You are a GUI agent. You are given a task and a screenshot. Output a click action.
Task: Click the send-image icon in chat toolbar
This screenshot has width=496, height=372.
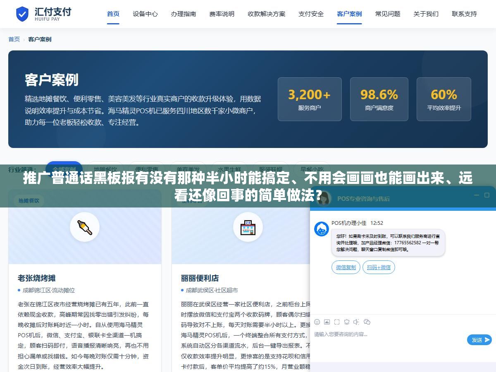[327, 322]
